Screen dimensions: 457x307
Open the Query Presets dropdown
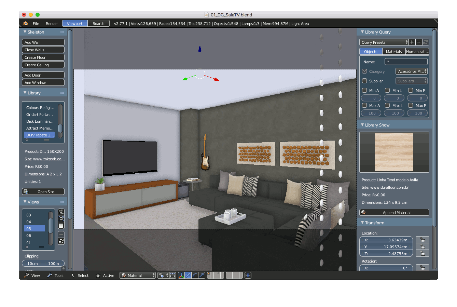[384, 42]
